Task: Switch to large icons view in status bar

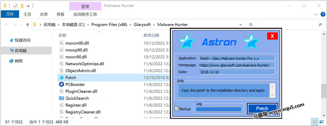Action: click(x=322, y=122)
